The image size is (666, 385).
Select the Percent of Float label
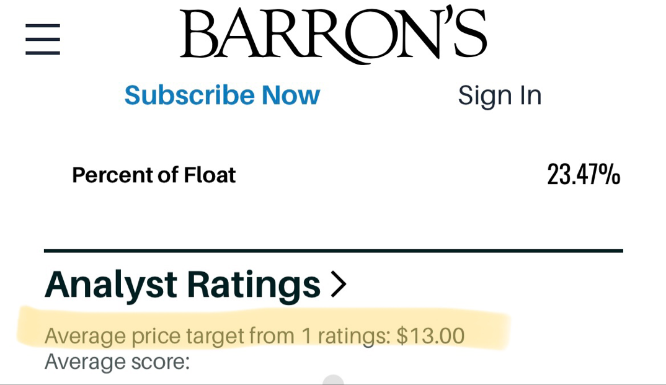[154, 175]
